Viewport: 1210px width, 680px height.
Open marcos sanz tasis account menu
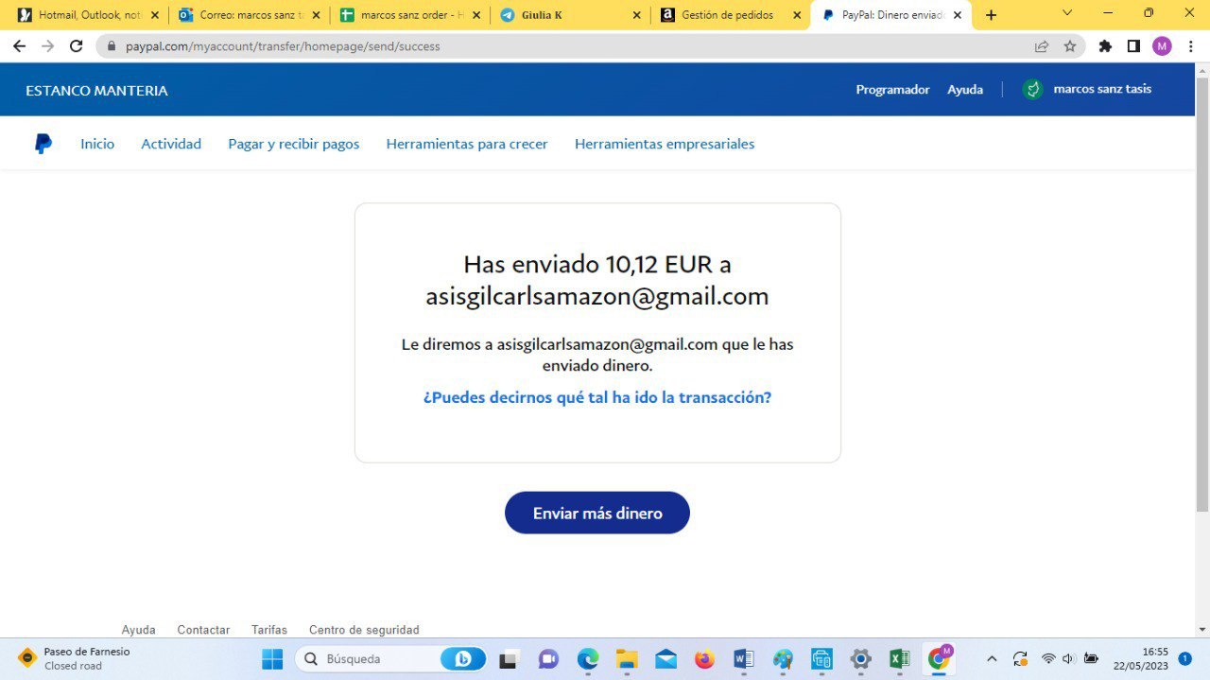pyautogui.click(x=1088, y=90)
